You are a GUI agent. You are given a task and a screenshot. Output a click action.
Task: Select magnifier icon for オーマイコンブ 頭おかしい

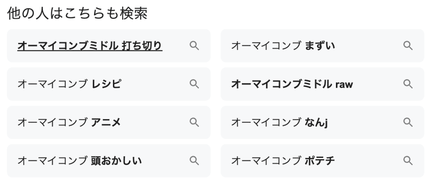pos(194,160)
